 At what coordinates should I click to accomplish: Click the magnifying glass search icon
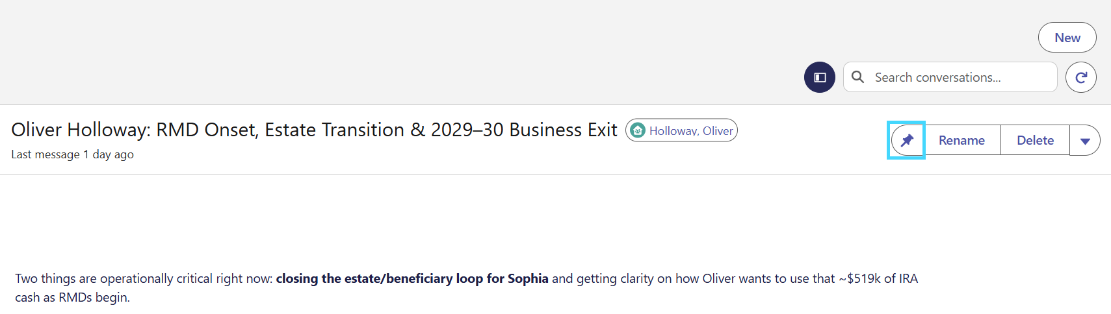(858, 77)
